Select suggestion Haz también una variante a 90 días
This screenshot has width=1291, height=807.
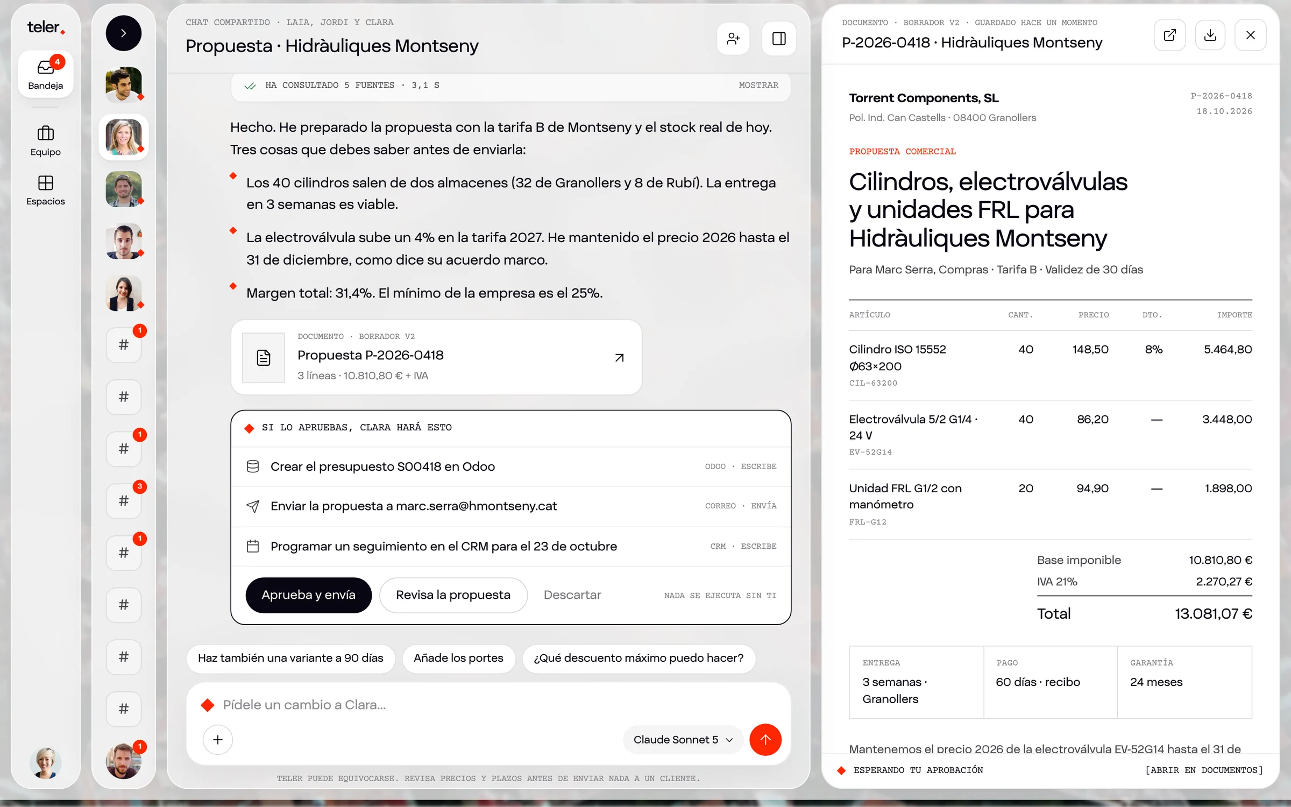pyautogui.click(x=290, y=659)
